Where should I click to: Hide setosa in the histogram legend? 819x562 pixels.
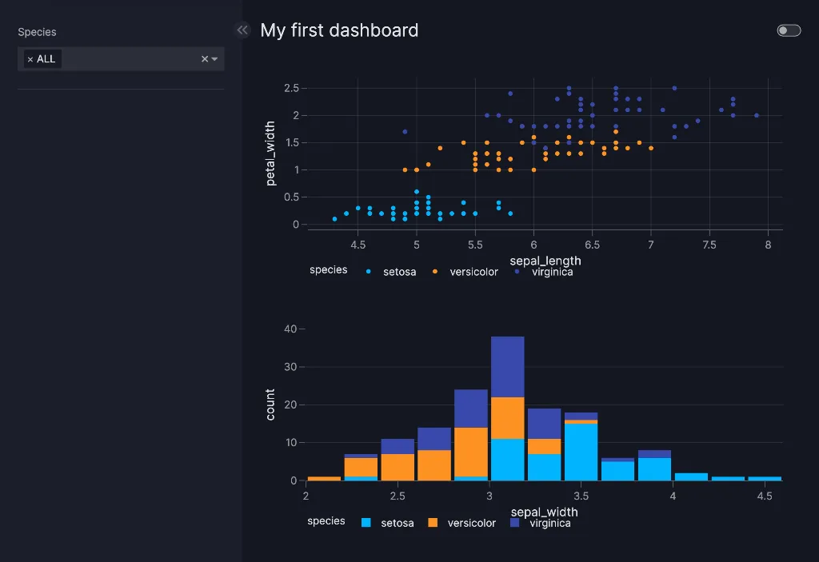[397, 523]
